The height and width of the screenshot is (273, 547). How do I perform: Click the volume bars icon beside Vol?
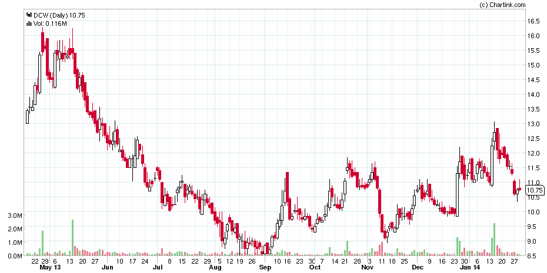point(29,23)
